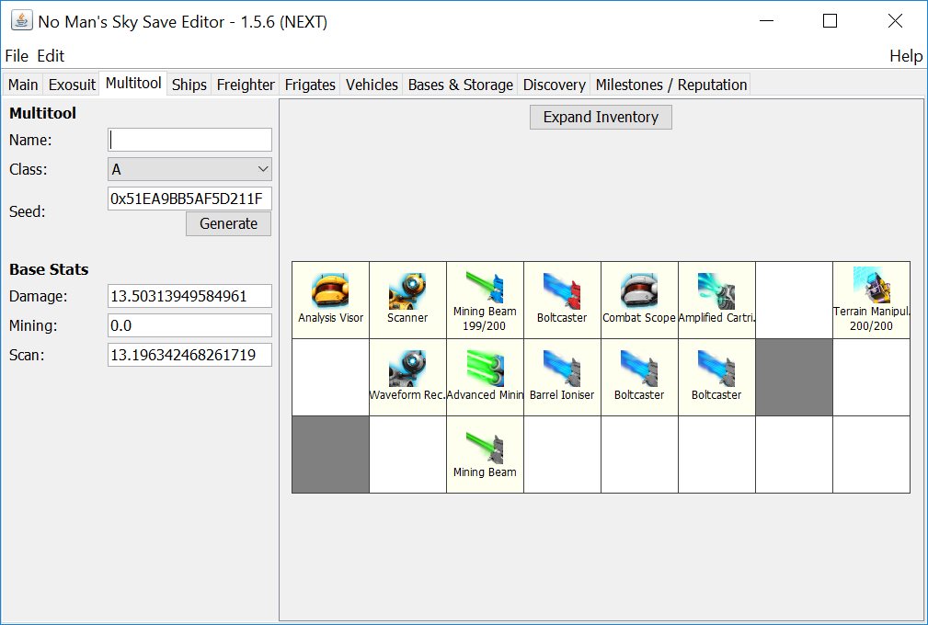Select the Scanner inventory item
The height and width of the screenshot is (625, 928).
407,300
